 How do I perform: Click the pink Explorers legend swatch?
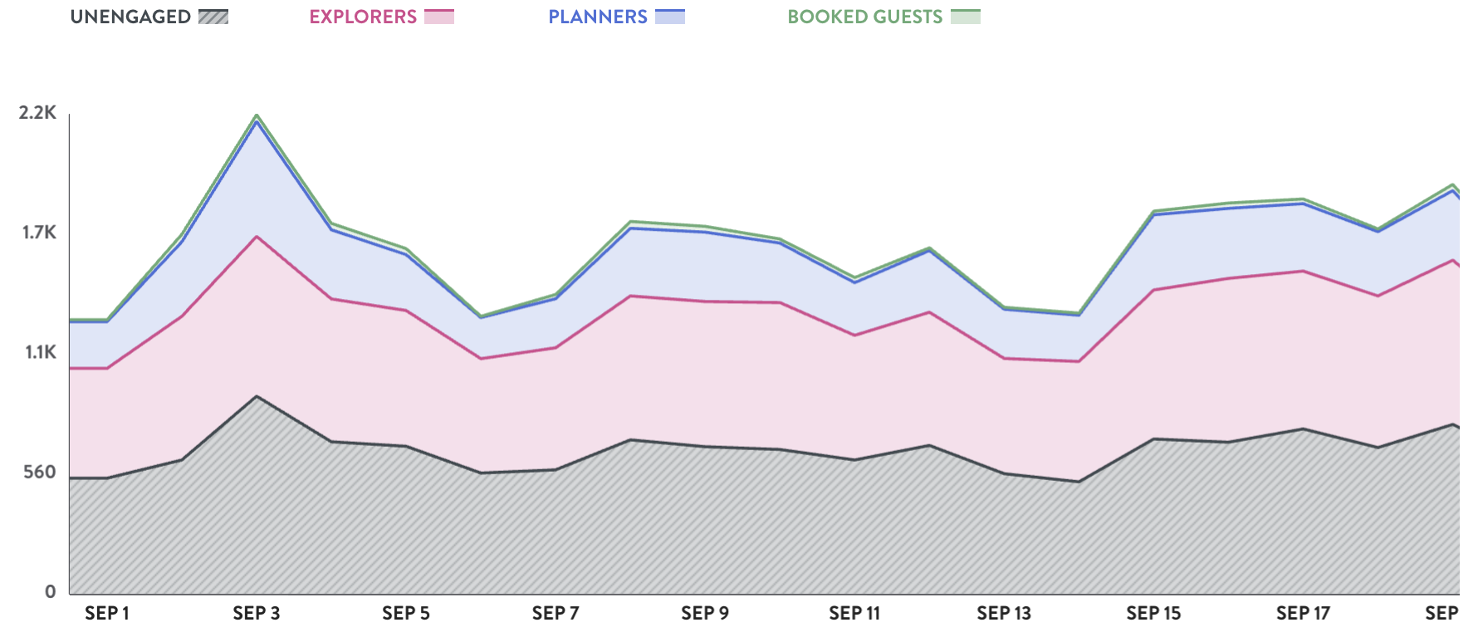pos(439,17)
